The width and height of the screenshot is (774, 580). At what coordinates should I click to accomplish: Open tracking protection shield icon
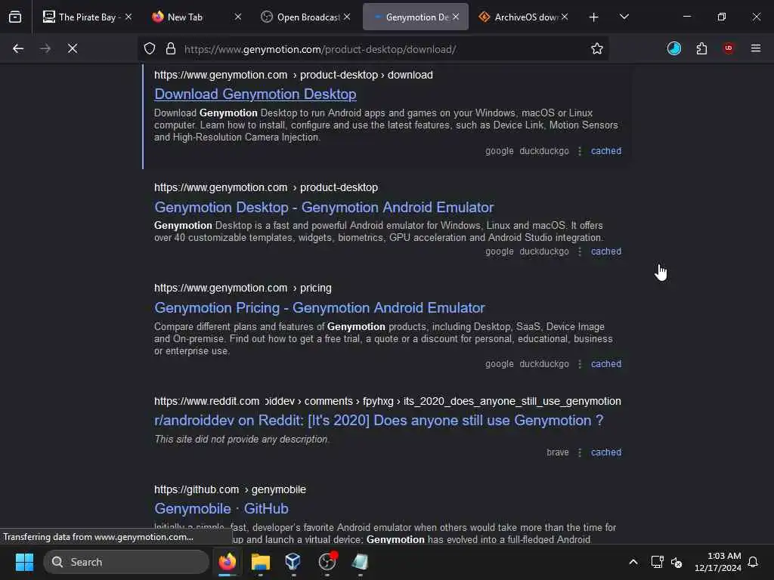tap(150, 48)
